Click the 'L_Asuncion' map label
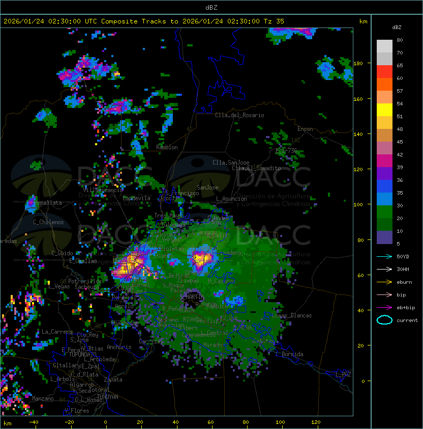Image resolution: width=423 pixels, height=429 pixels. click(231, 199)
